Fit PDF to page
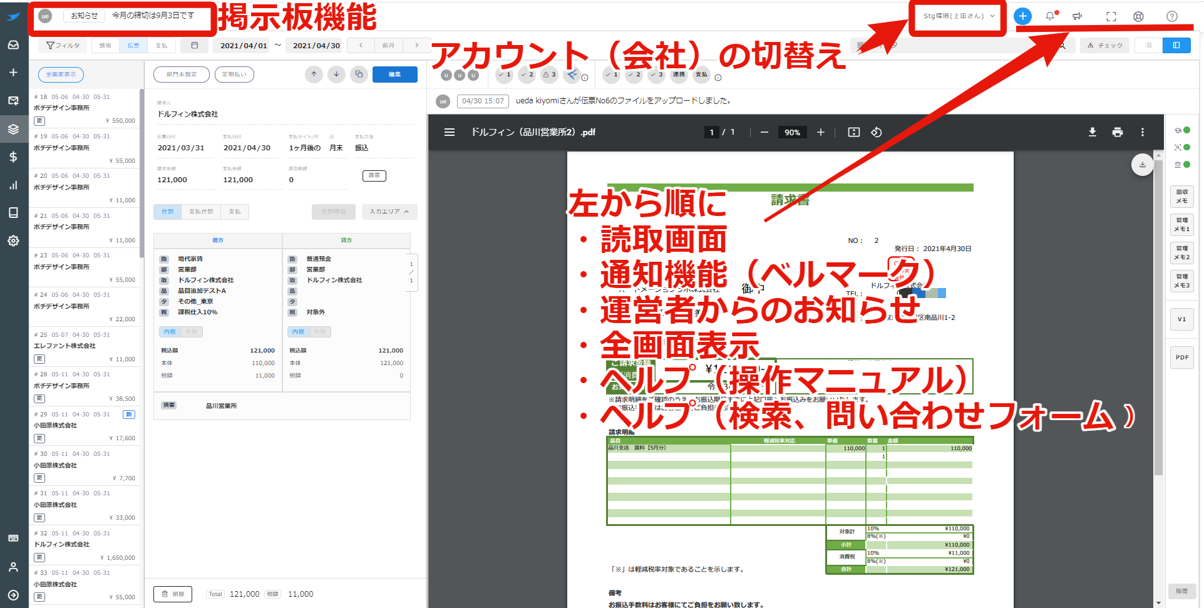 click(x=854, y=132)
